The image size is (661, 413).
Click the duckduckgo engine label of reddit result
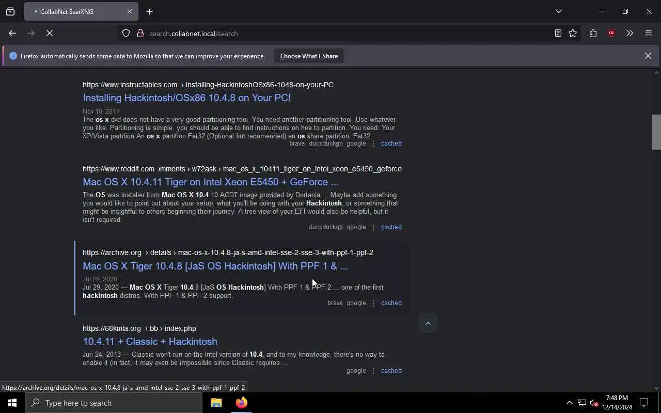325,227
